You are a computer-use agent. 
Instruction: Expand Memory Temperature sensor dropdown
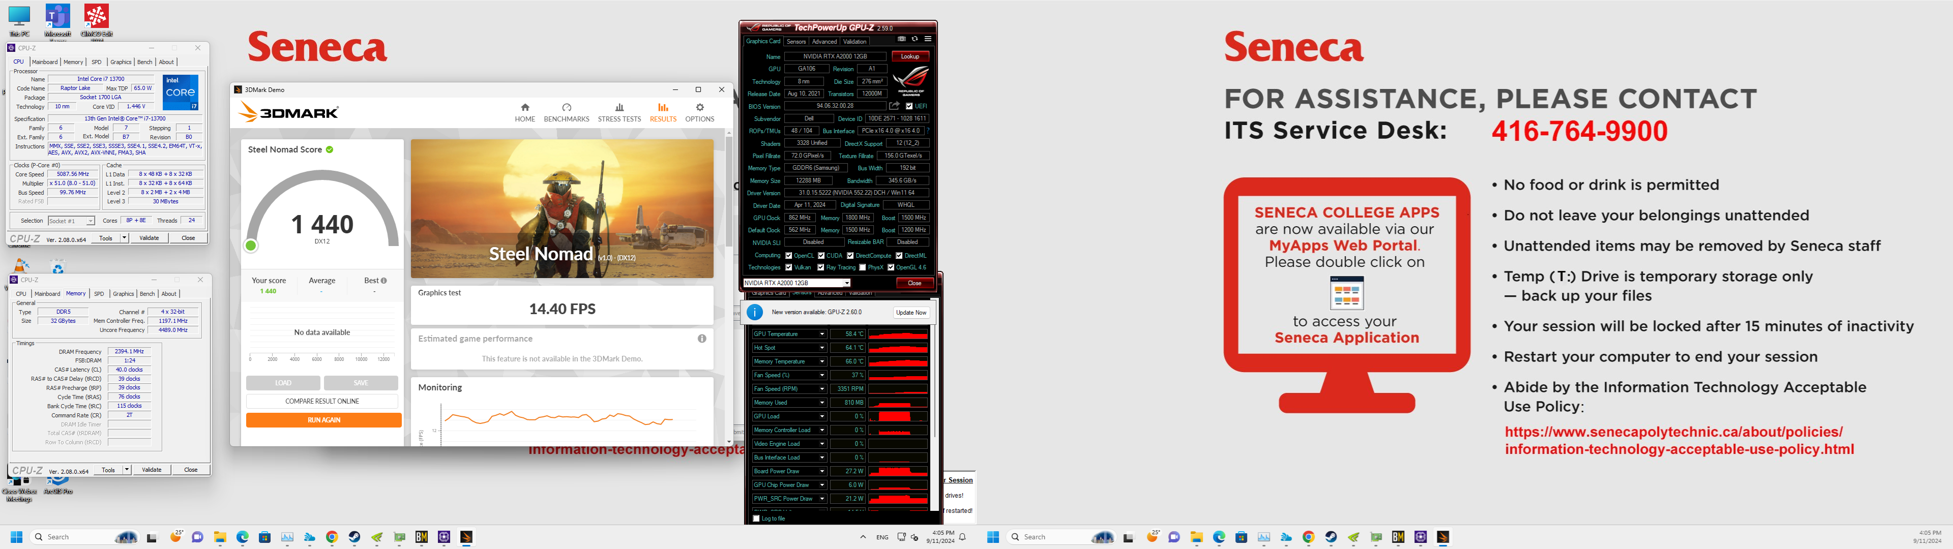pos(822,362)
